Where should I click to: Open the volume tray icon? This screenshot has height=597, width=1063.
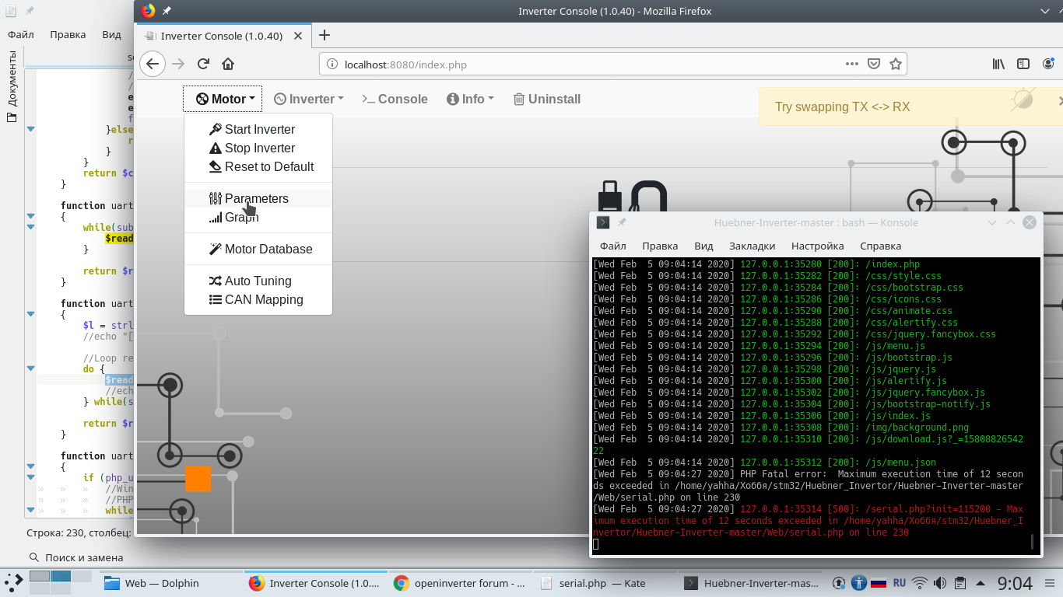pos(940,583)
